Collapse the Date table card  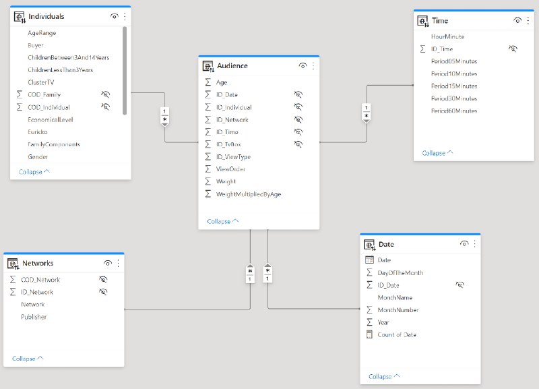(x=384, y=376)
